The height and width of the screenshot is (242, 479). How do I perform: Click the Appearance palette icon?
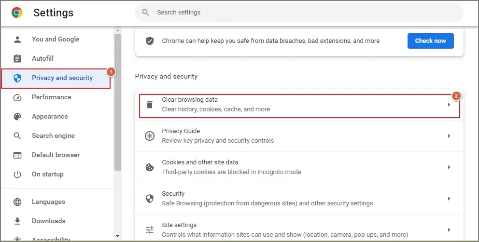point(17,117)
